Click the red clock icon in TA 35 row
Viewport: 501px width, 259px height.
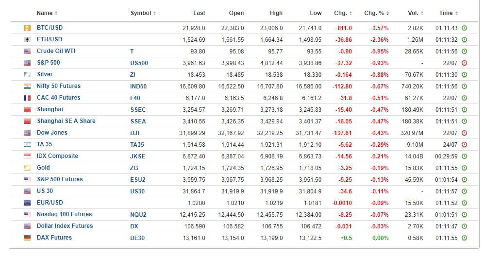click(x=464, y=145)
